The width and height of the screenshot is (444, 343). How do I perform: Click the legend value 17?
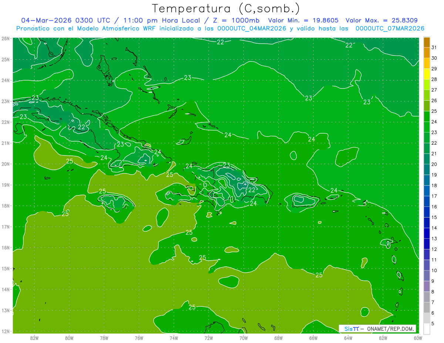tap(434, 196)
